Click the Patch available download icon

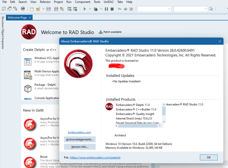[x=101, y=32]
